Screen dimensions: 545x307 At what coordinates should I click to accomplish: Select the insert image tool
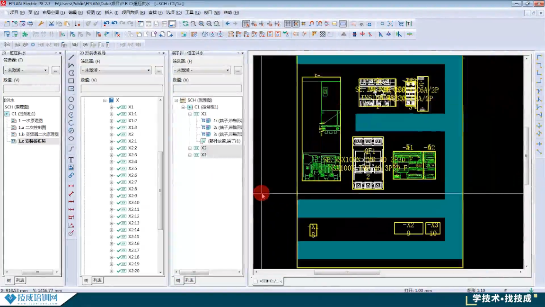[71, 167]
